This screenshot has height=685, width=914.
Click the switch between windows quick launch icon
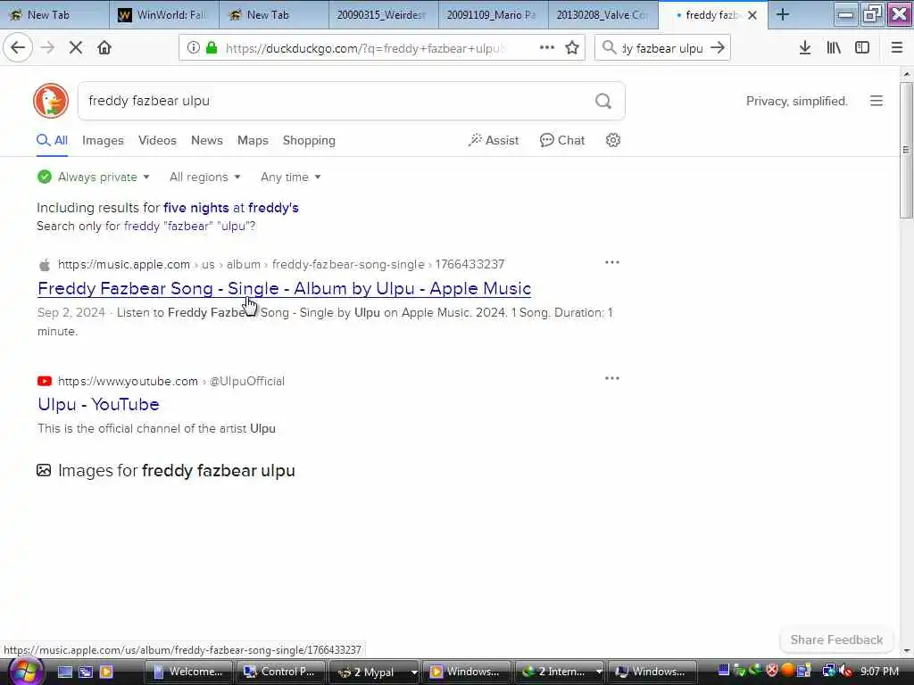coord(86,672)
